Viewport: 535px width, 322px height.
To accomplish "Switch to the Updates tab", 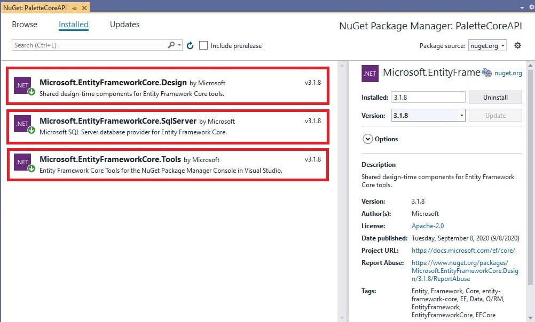I will tap(124, 25).
